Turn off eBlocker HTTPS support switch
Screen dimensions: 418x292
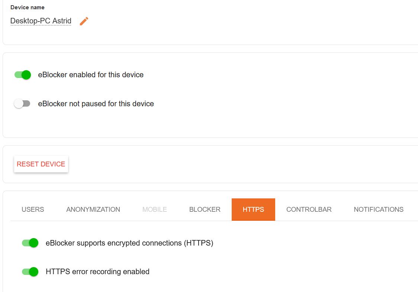[30, 243]
